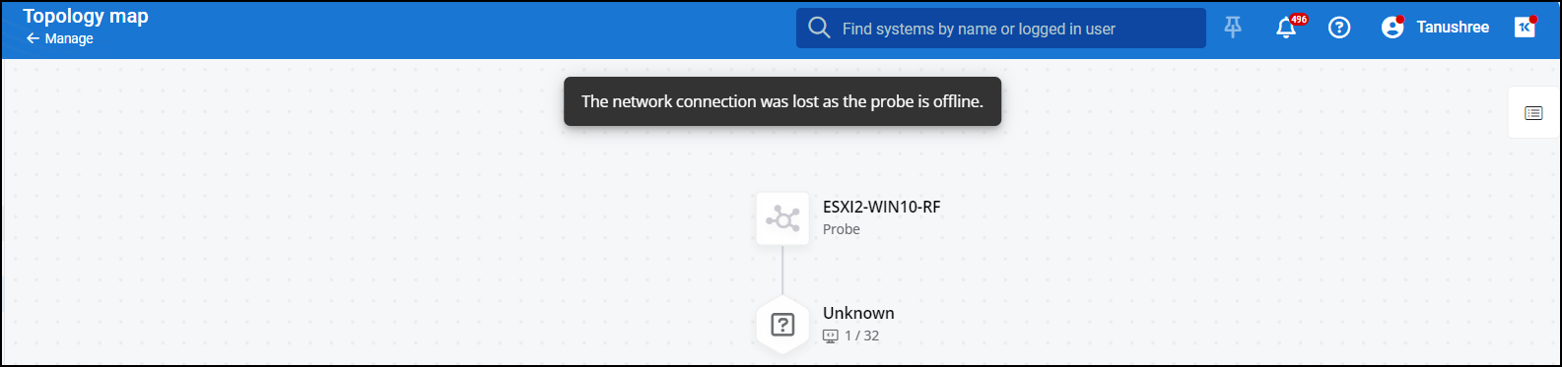Click the K product logo icon
Screen dimensions: 1562x367
tap(1525, 28)
